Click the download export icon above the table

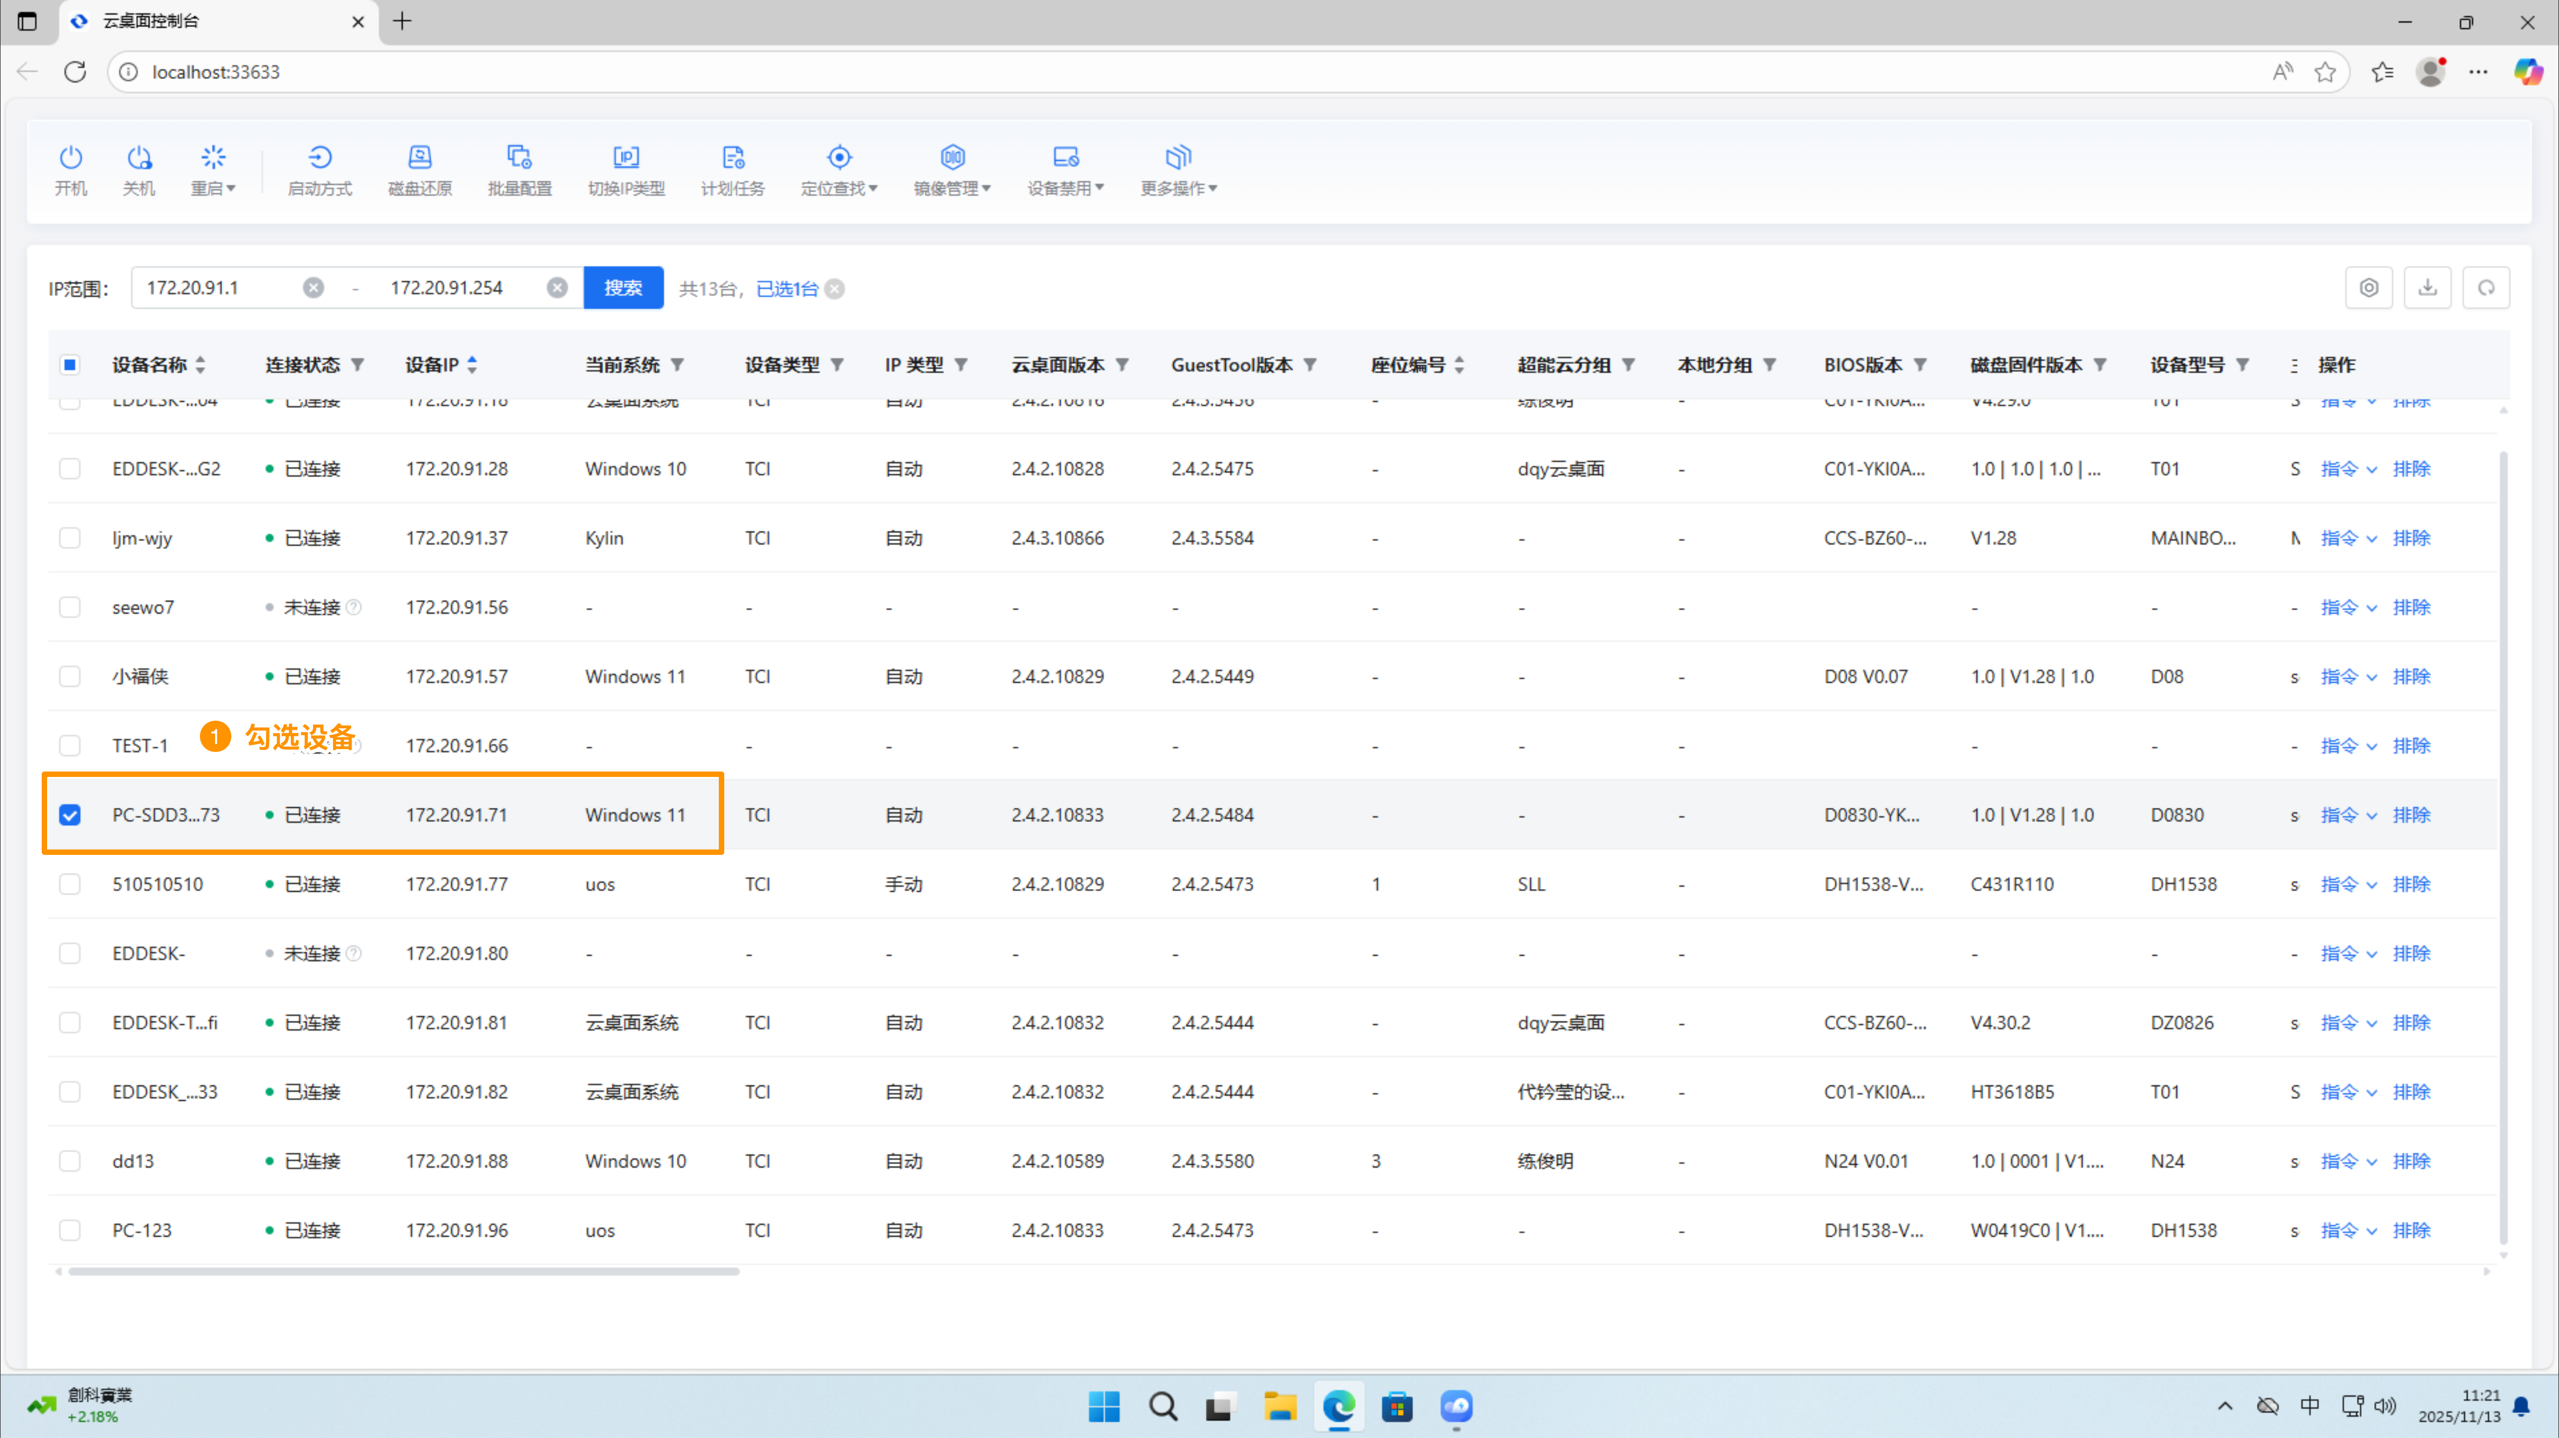point(2427,288)
